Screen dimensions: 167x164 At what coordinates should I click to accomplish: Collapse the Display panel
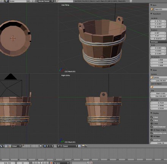click(151, 113)
